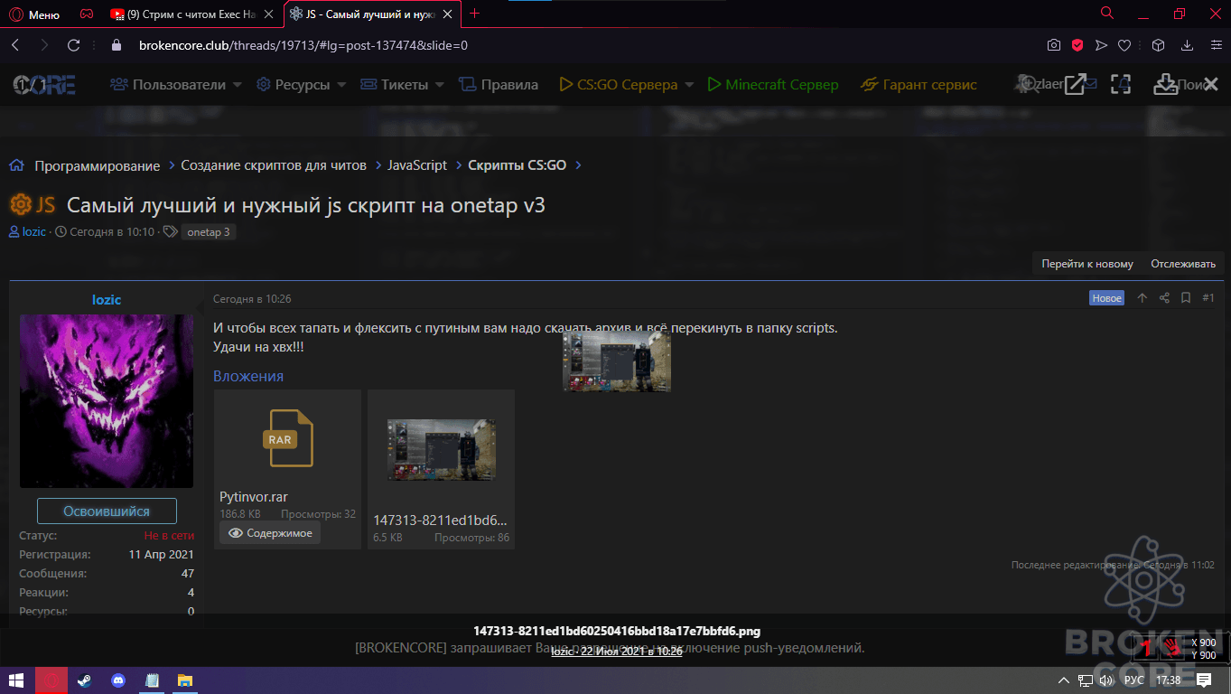Image resolution: width=1231 pixels, height=694 pixels.
Task: Share the post using the share icon
Action: [x=1164, y=298]
